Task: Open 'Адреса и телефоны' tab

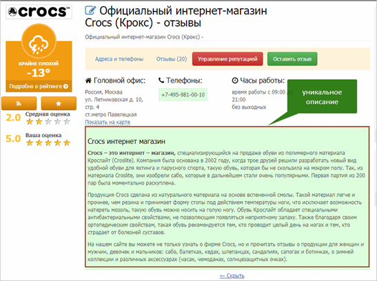Action: pos(119,59)
